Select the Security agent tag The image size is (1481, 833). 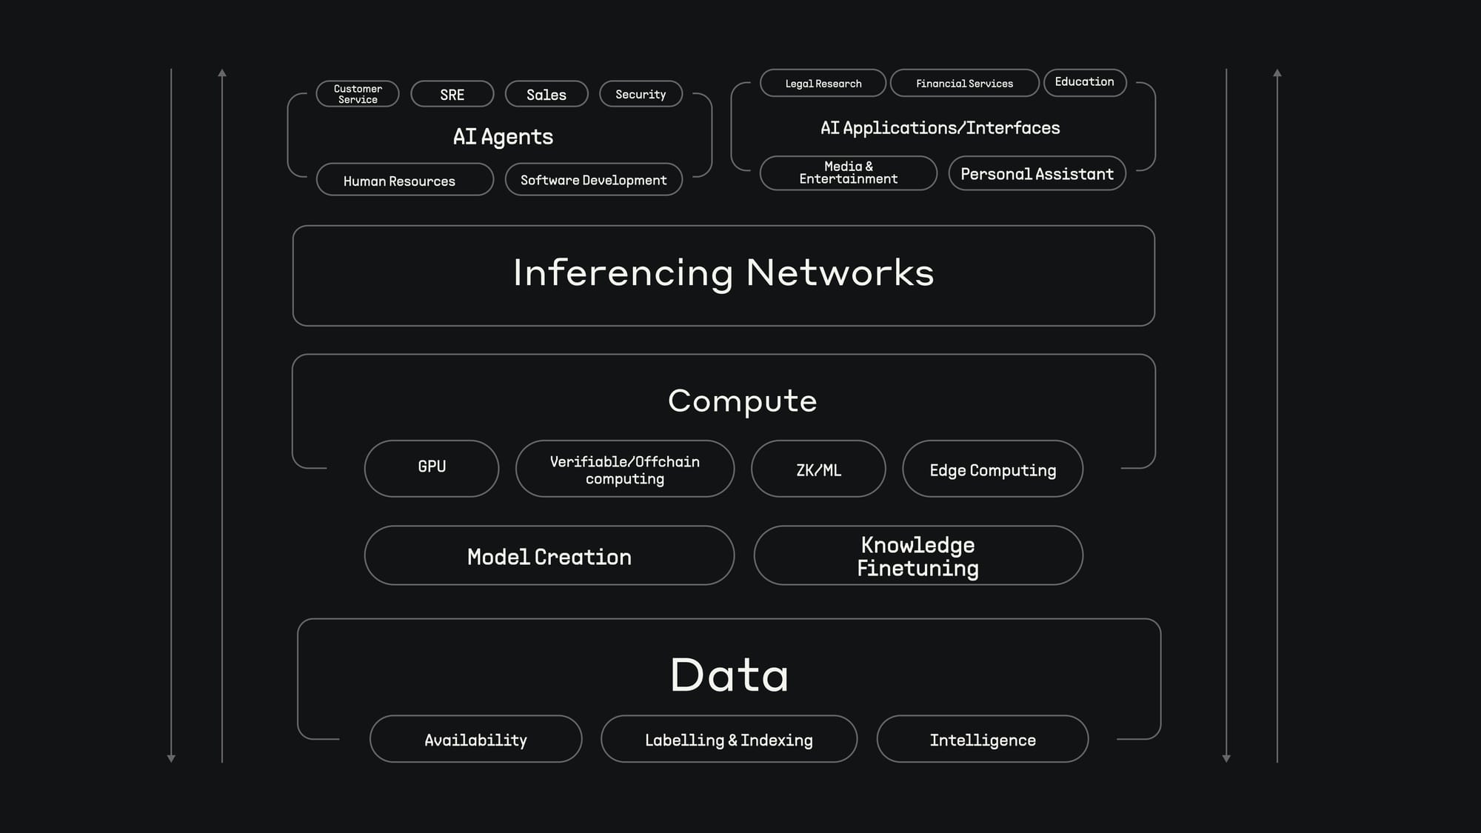(640, 93)
